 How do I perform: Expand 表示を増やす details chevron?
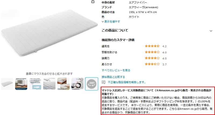103,22
